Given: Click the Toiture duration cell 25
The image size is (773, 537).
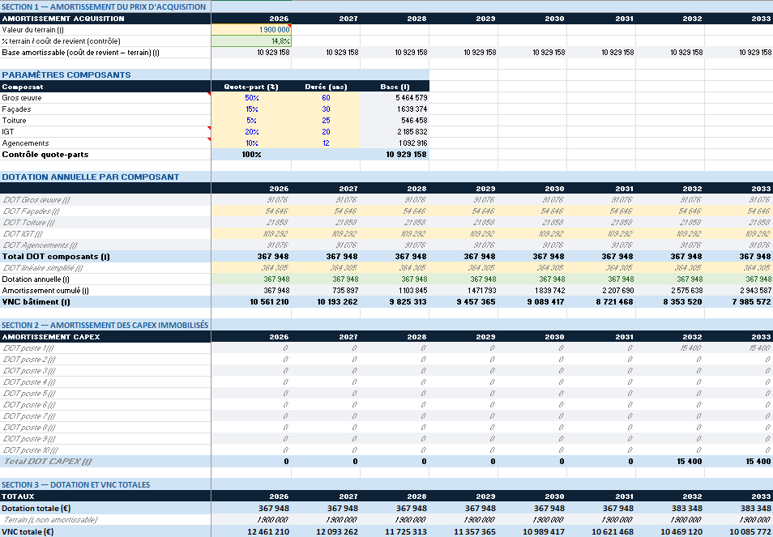Looking at the screenshot, I should 326,120.
